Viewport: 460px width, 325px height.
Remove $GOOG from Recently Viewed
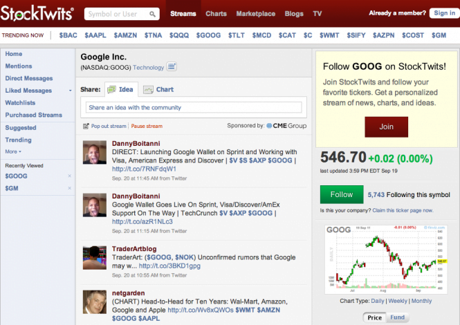pos(69,177)
